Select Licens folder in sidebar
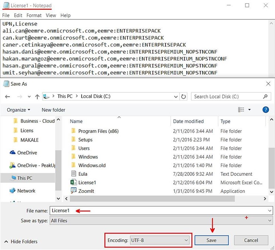Viewport: 275px width, 250px height. (23, 131)
